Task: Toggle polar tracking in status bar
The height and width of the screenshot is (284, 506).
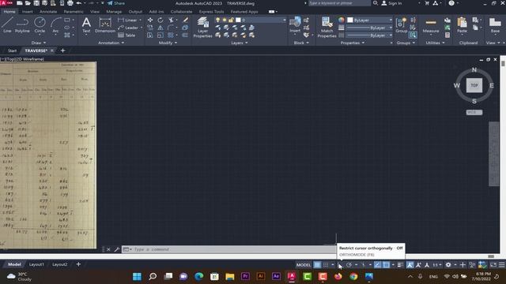Action: [349, 265]
